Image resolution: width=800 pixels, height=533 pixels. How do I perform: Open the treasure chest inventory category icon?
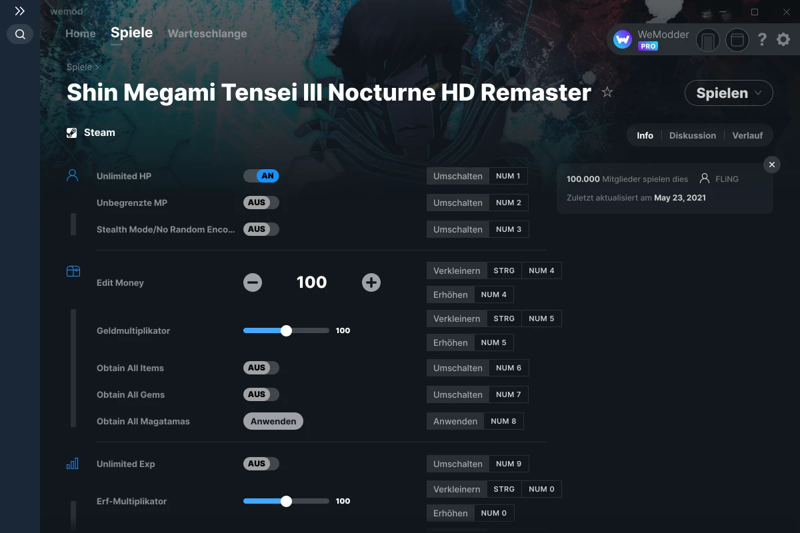73,271
